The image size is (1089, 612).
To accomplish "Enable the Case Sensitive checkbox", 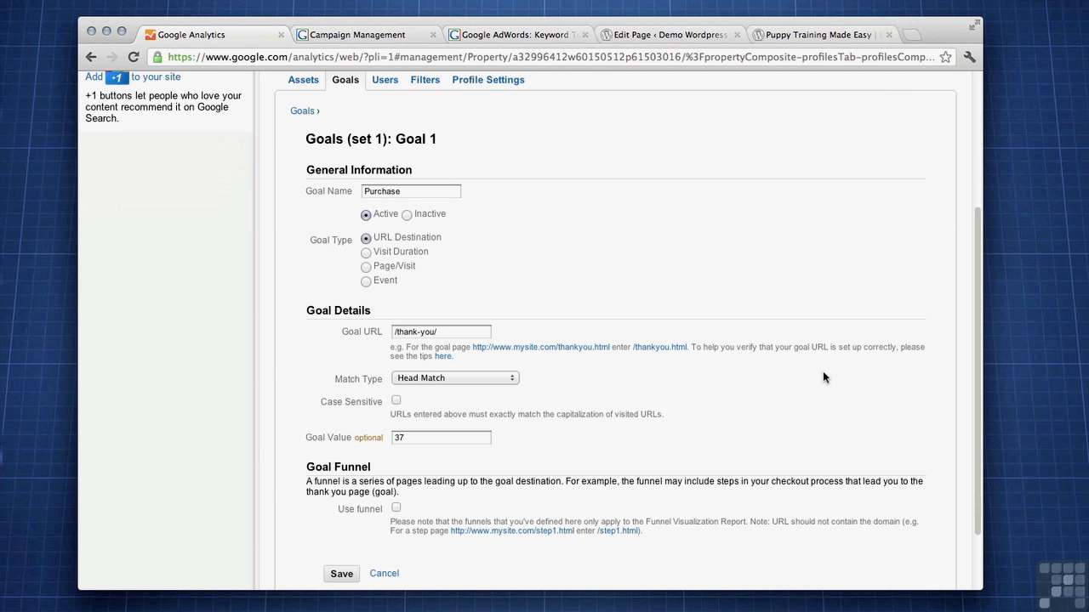I will click(396, 400).
